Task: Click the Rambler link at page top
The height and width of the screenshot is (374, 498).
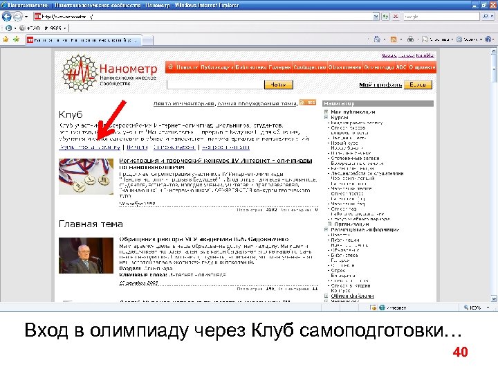Action: pos(425,55)
